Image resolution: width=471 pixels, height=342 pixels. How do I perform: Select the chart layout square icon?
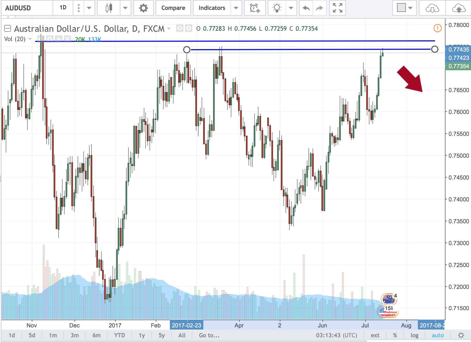(x=401, y=8)
